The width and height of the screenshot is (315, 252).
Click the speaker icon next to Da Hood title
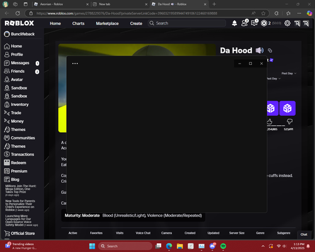(x=260, y=50)
